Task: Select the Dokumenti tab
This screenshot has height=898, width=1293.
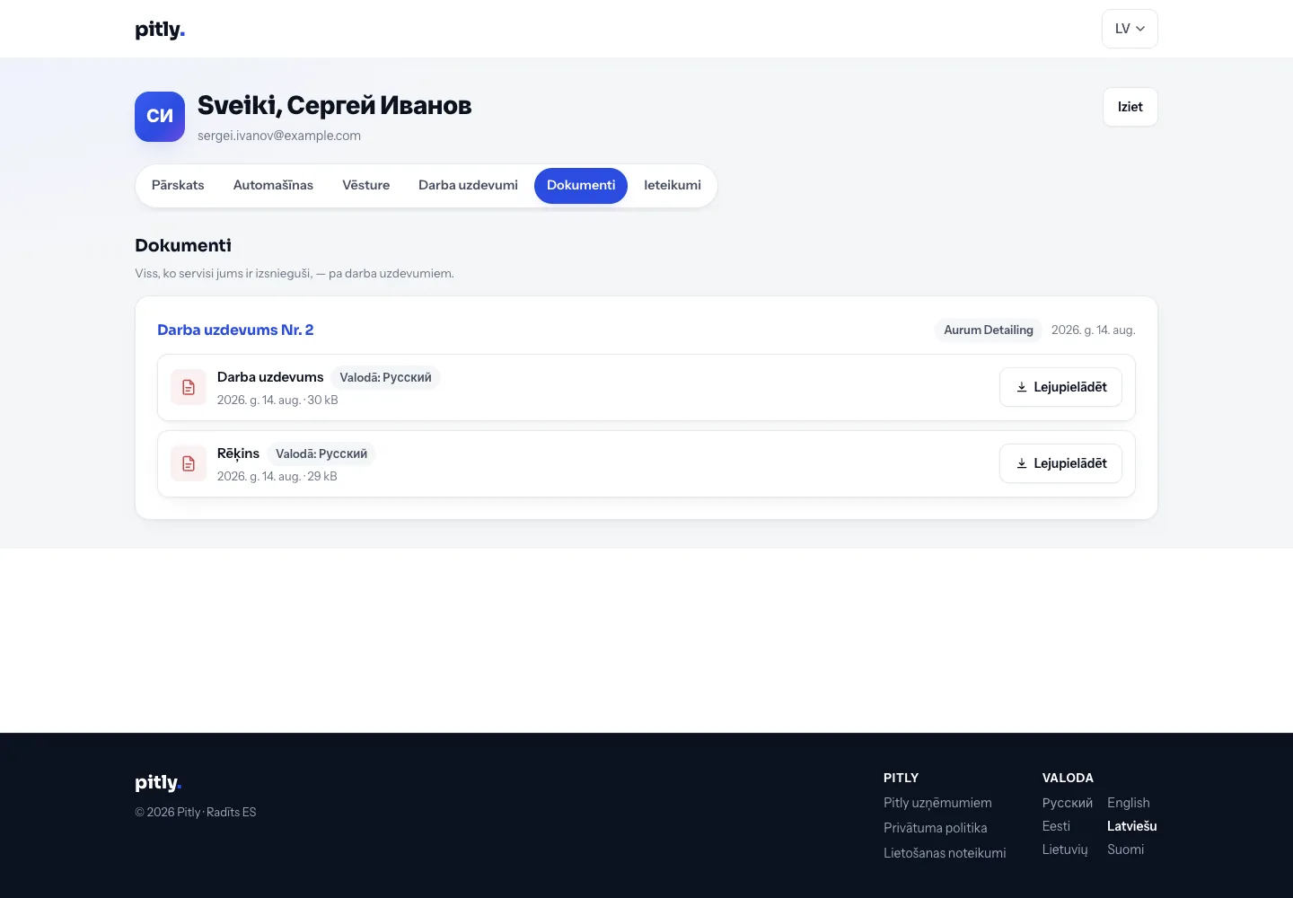Action: (x=581, y=185)
